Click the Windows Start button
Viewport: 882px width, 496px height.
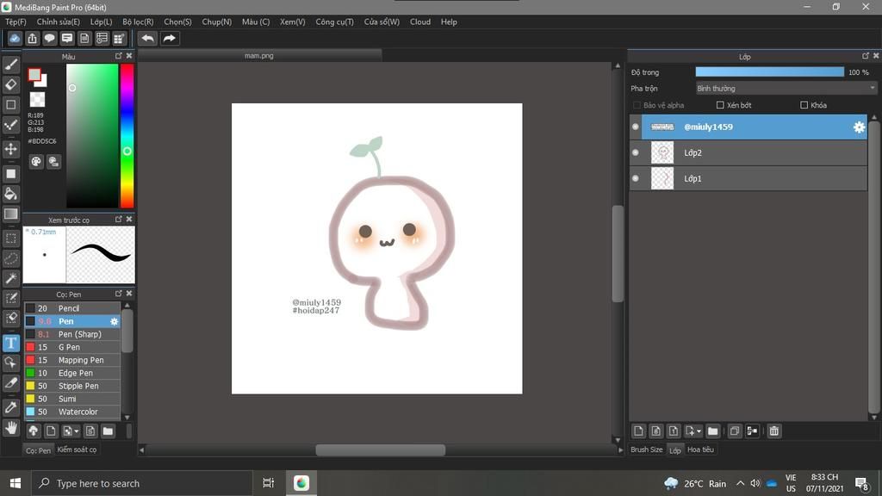click(16, 483)
